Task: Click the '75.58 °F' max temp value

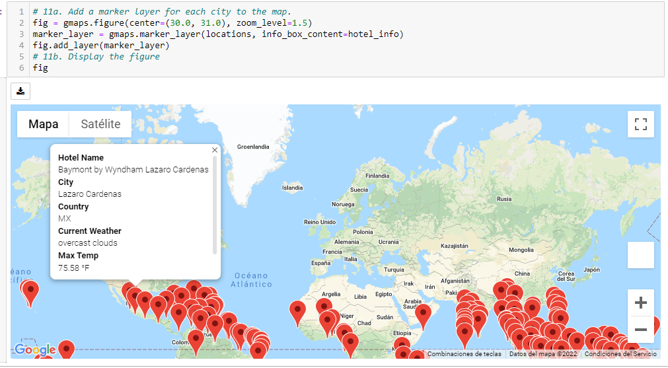Action: pos(74,268)
